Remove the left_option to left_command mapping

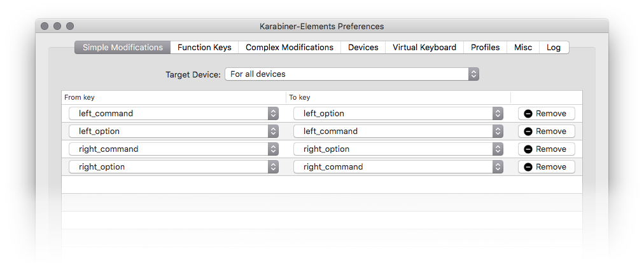(x=547, y=131)
